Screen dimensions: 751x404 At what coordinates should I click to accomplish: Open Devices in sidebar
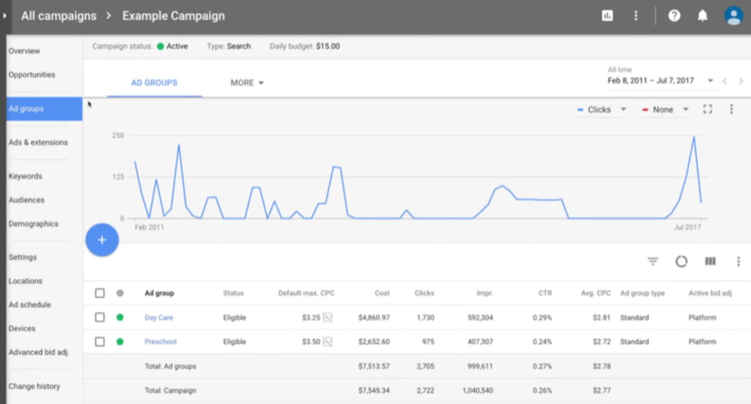(x=22, y=328)
